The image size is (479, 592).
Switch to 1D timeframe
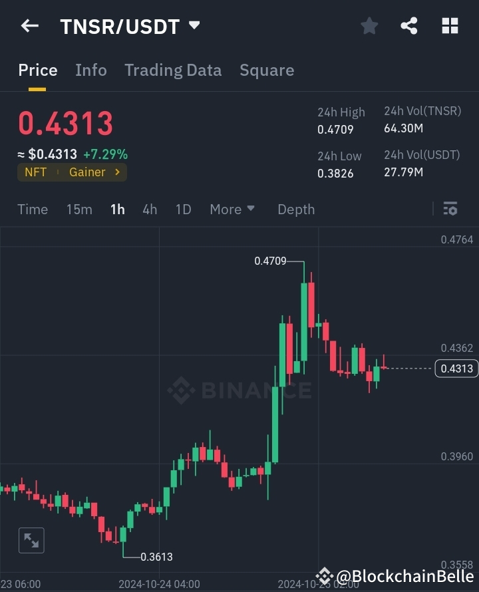183,209
